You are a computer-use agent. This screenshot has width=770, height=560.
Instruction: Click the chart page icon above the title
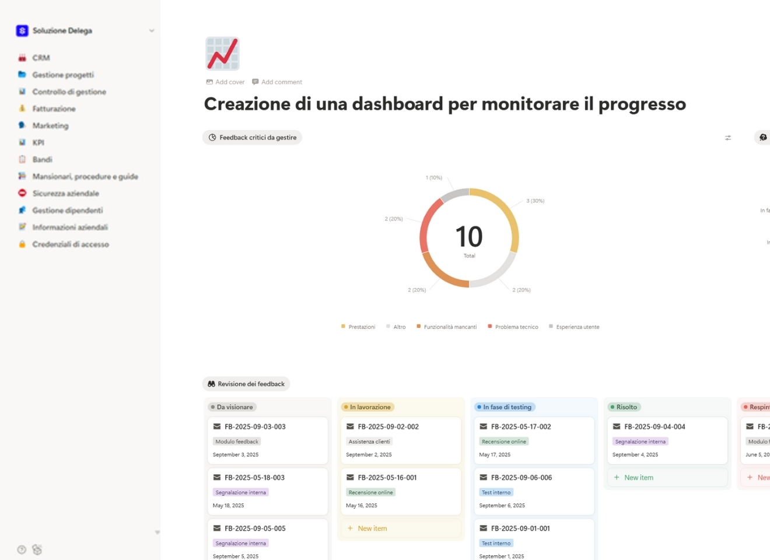pos(222,53)
